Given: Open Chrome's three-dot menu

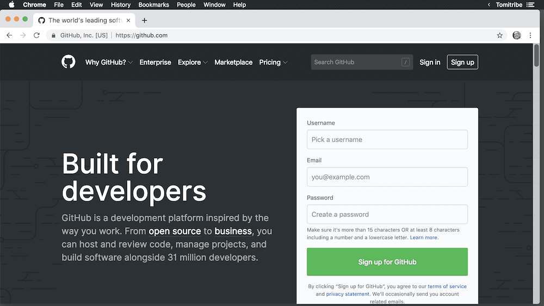Looking at the screenshot, I should [x=530, y=35].
